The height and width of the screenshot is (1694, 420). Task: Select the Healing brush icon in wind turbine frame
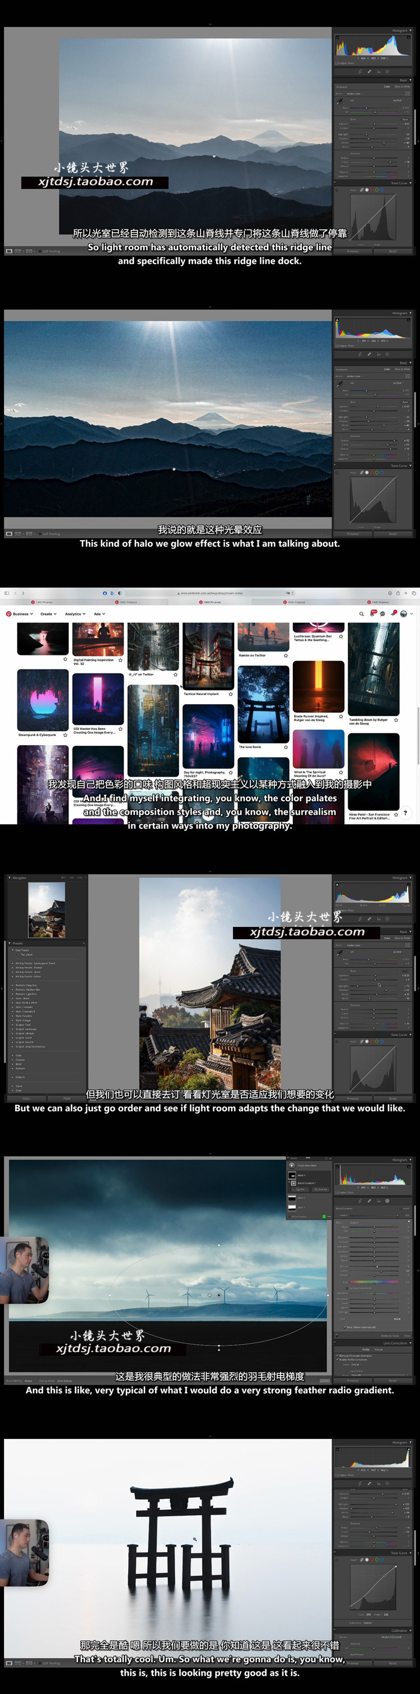[370, 1201]
